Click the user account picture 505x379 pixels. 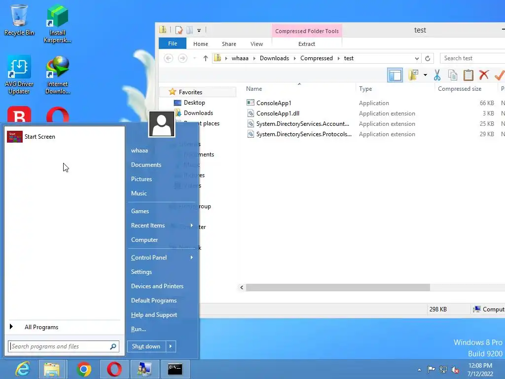[162, 124]
